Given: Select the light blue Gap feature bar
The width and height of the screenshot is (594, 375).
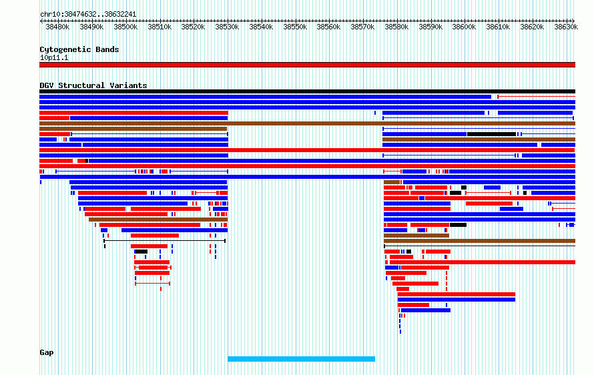Looking at the screenshot, I should click(301, 359).
